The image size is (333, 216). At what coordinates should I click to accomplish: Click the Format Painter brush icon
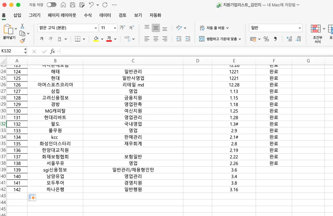coord(22,41)
